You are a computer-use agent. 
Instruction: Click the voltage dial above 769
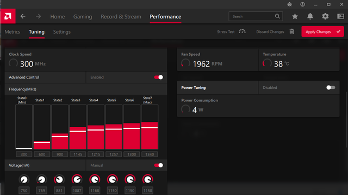[x=41, y=179]
